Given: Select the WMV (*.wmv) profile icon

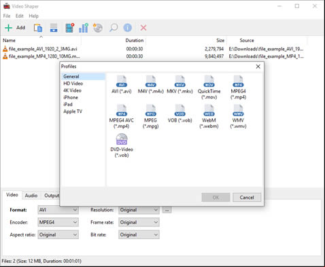Looking at the screenshot, I should 238,111.
